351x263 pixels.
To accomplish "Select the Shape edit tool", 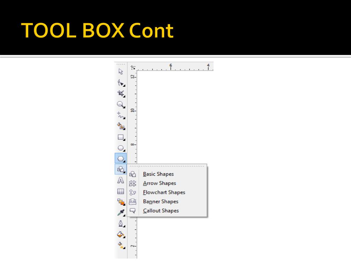I will point(121,83).
